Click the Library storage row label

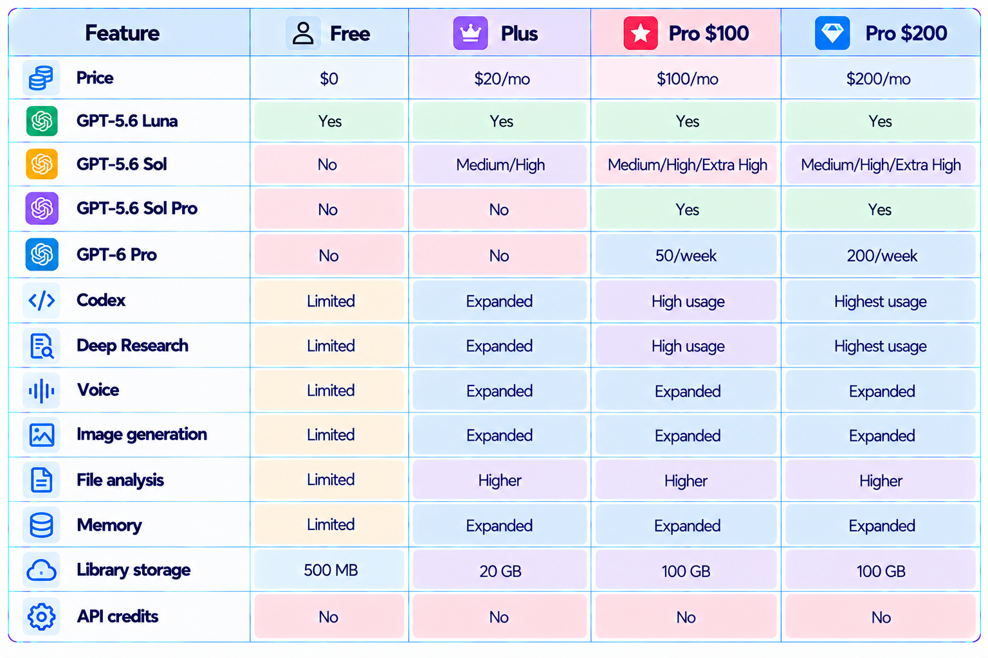(133, 570)
